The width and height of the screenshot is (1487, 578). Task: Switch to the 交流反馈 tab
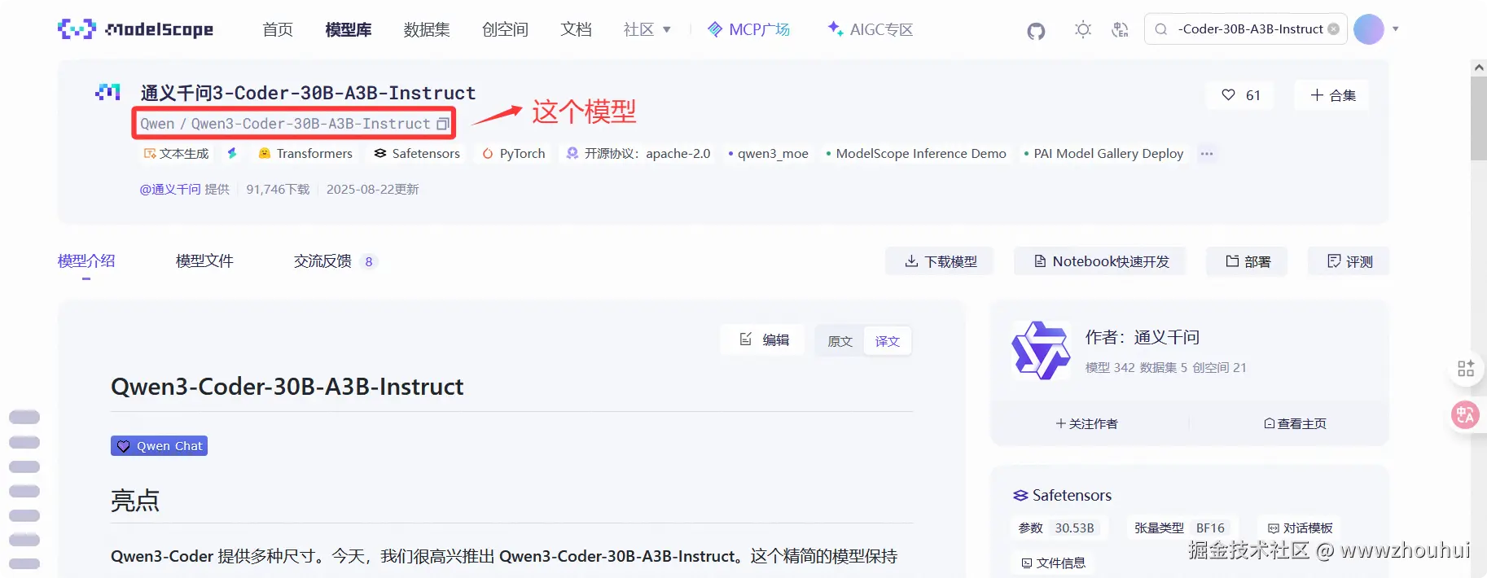pos(336,261)
